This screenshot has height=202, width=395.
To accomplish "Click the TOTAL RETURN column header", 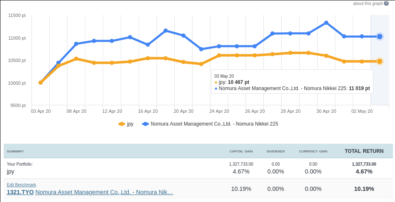I will point(364,151).
